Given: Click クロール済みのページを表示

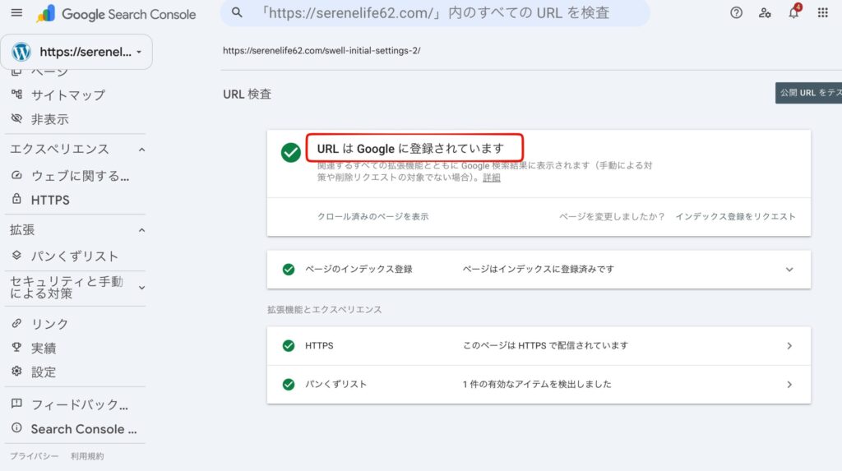Looking at the screenshot, I should 372,216.
